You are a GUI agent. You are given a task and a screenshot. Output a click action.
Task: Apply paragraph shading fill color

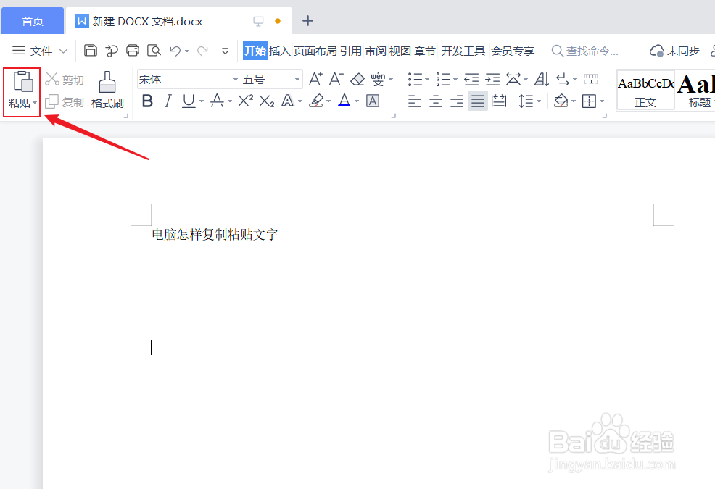pyautogui.click(x=561, y=101)
